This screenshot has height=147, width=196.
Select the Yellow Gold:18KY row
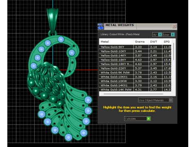[135, 60]
